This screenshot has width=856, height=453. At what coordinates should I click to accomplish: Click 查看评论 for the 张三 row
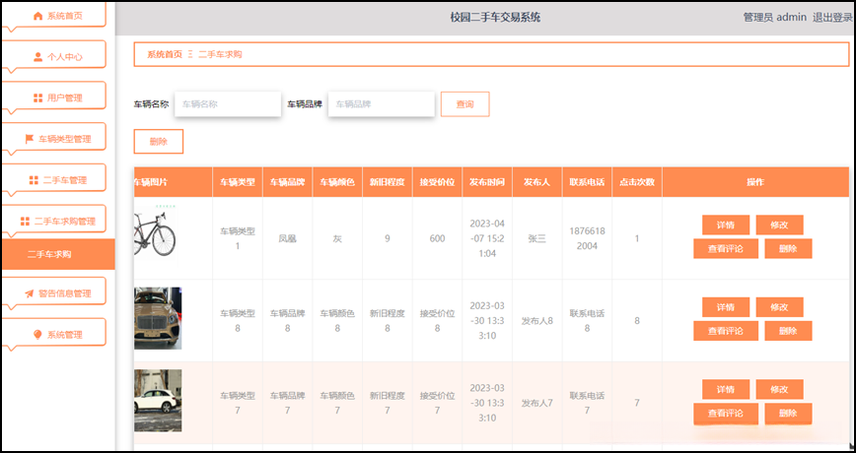tap(726, 248)
